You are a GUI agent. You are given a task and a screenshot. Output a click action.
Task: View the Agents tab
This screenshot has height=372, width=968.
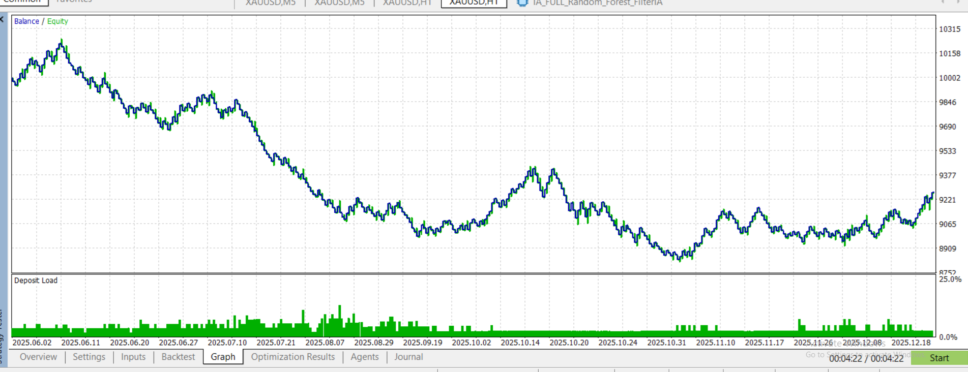365,357
